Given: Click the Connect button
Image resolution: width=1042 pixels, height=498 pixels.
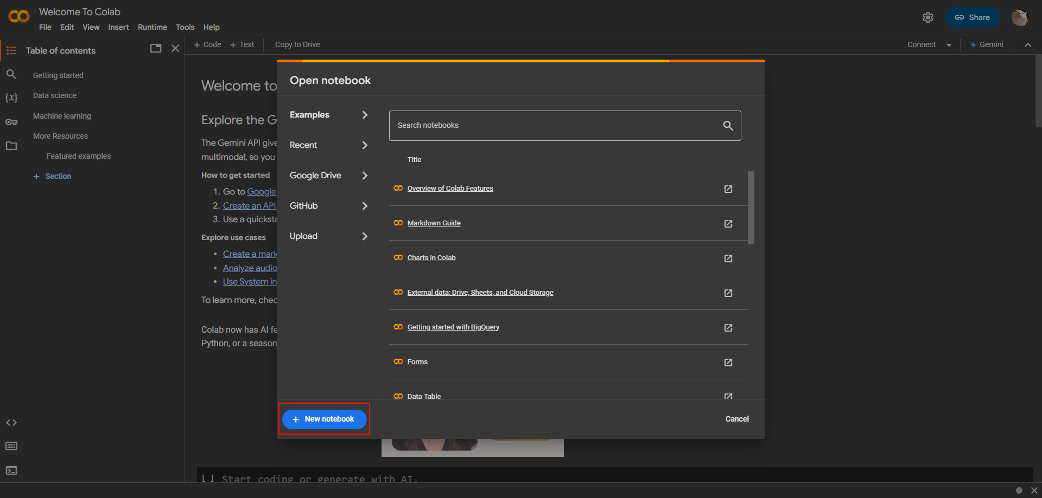Looking at the screenshot, I should point(922,44).
